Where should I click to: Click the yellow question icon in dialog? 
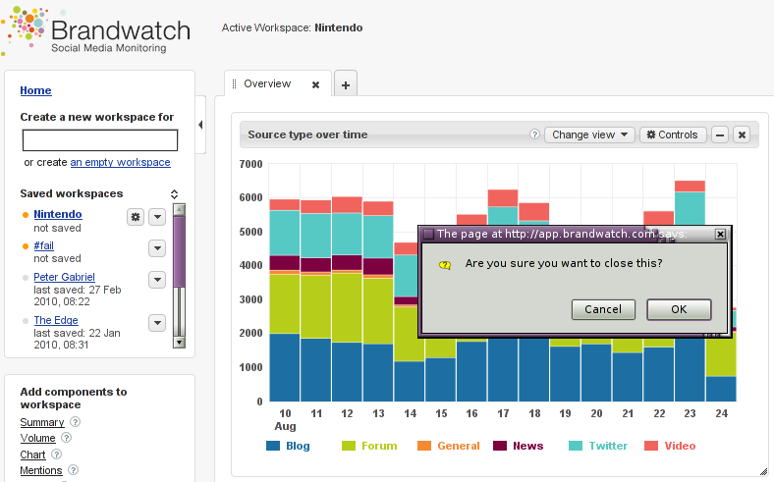pos(445,265)
